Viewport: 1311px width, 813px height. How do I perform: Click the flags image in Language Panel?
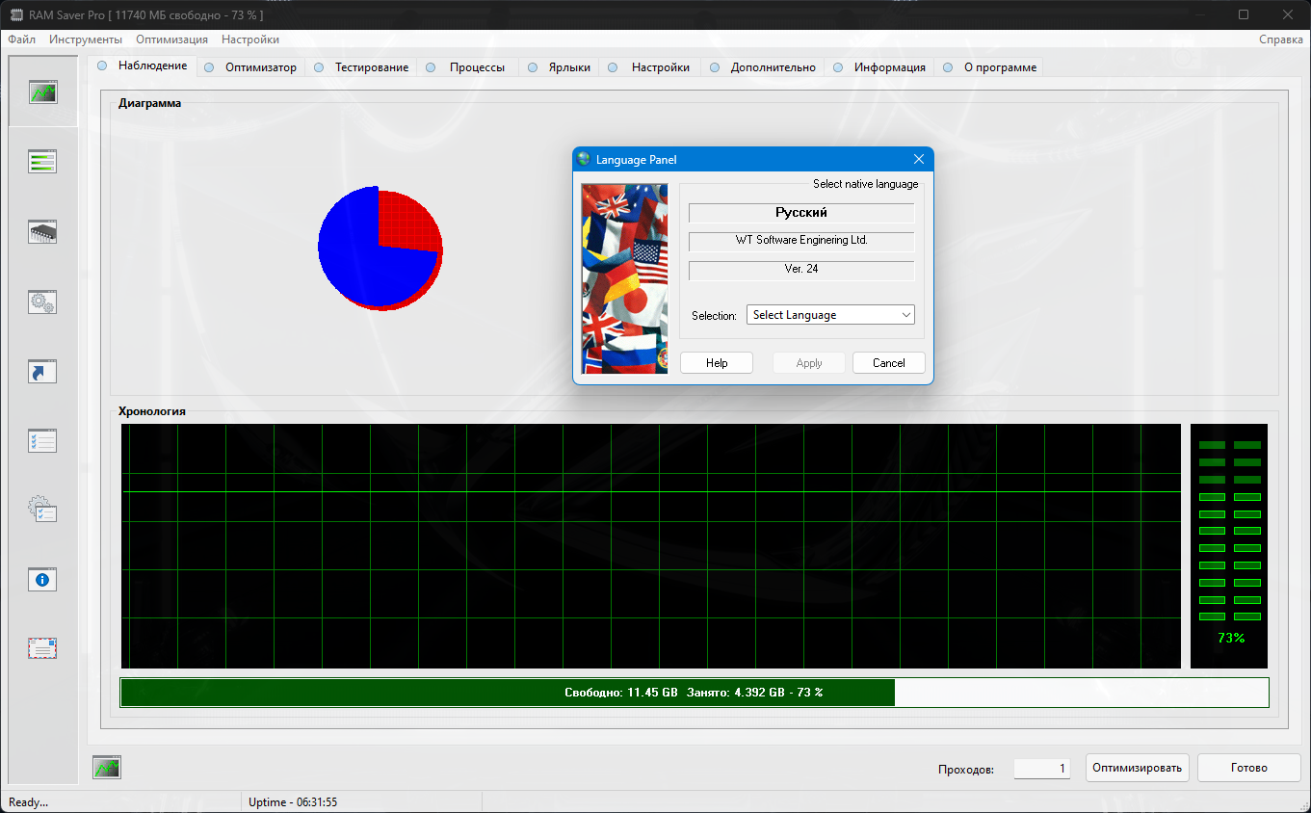(x=624, y=278)
